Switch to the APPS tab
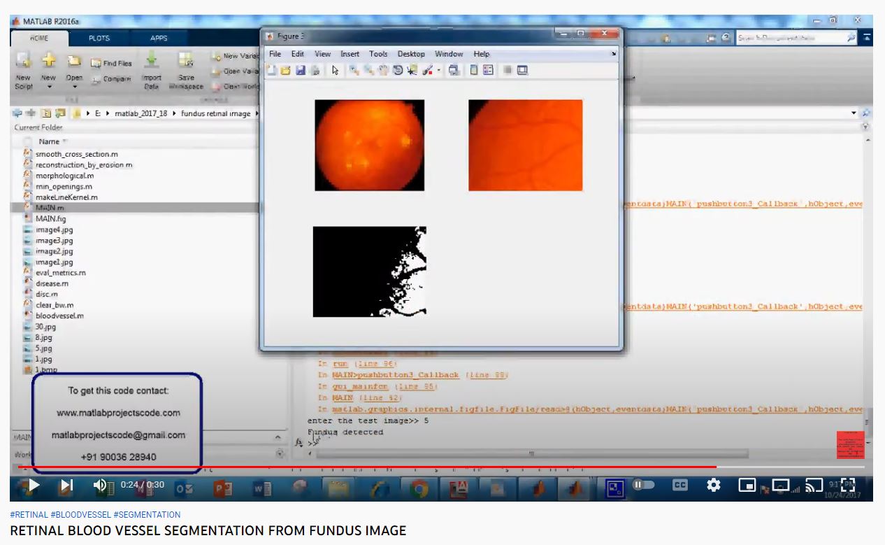The height and width of the screenshot is (545, 885). coord(159,38)
